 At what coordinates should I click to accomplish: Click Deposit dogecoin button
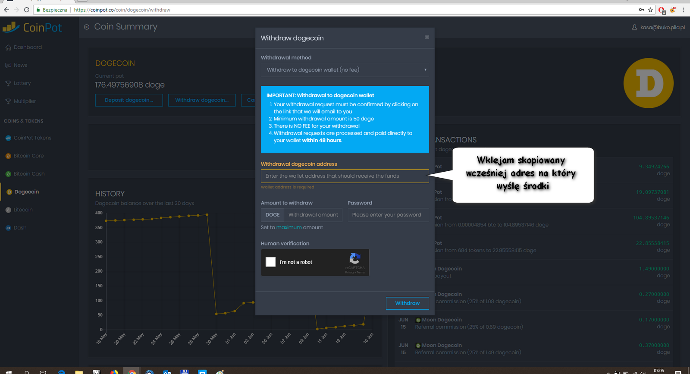(x=129, y=100)
